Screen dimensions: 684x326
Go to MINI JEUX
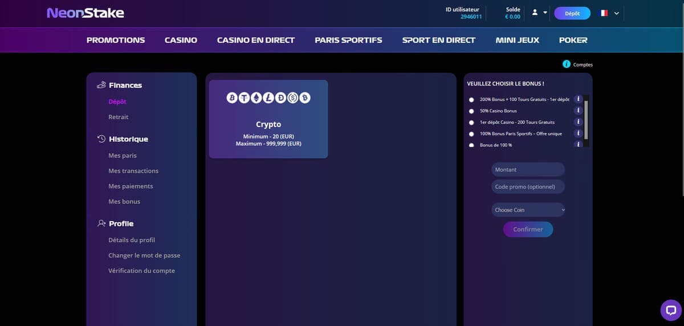click(518, 40)
